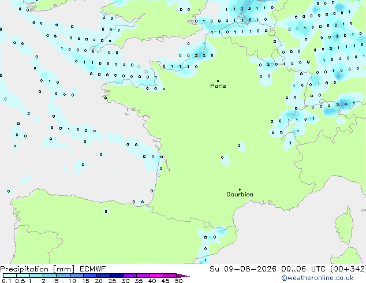Select the 15–20 mm legend swatch
The image size is (366, 283).
click(x=89, y=275)
